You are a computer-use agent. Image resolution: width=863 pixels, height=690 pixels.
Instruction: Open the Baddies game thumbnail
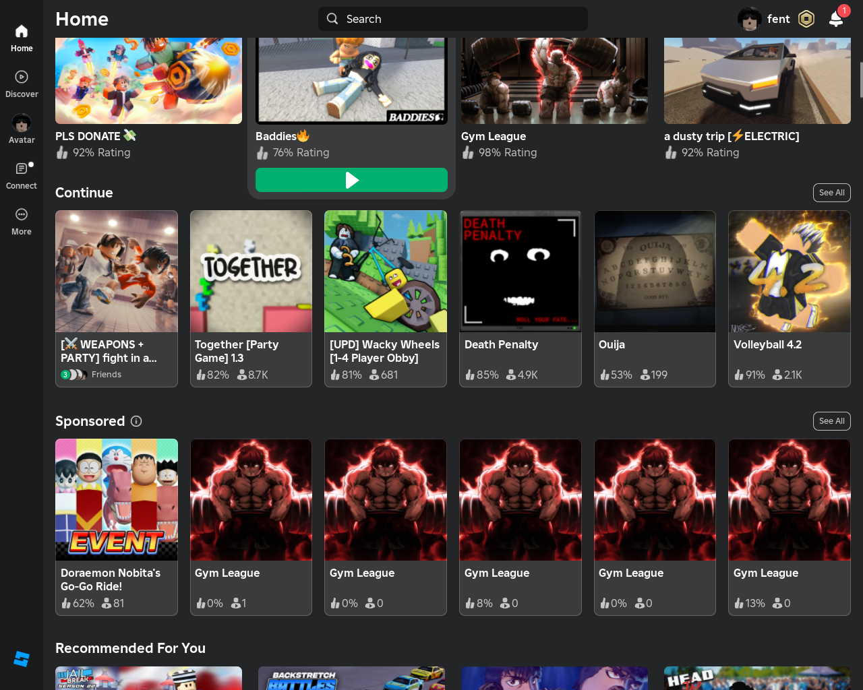[351, 81]
